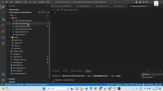Click New File icon in explorer header
Screen dimensions: 163x91
coord(39,12)
